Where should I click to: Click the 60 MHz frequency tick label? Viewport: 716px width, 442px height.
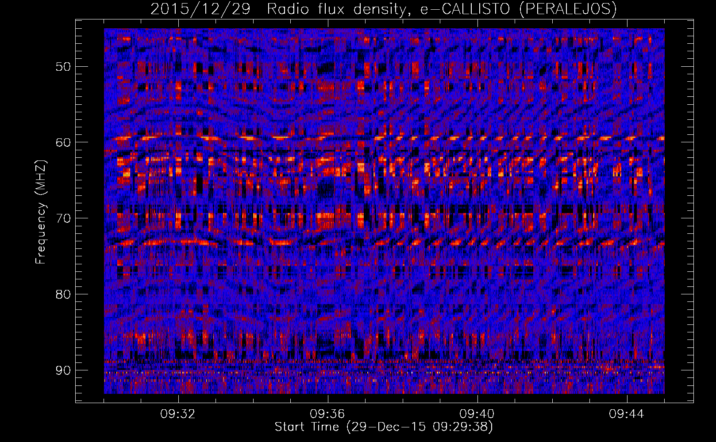(x=63, y=142)
